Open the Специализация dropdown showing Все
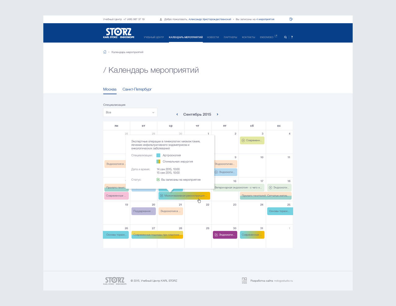This screenshot has width=396, height=306. click(x=130, y=112)
